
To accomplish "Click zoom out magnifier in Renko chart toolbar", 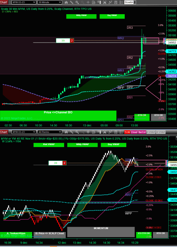I will coord(83,132).
